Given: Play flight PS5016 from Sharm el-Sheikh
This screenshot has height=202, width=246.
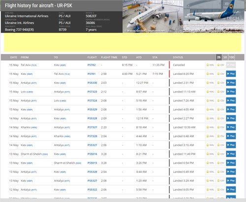Looking at the screenshot, I should [x=231, y=154].
